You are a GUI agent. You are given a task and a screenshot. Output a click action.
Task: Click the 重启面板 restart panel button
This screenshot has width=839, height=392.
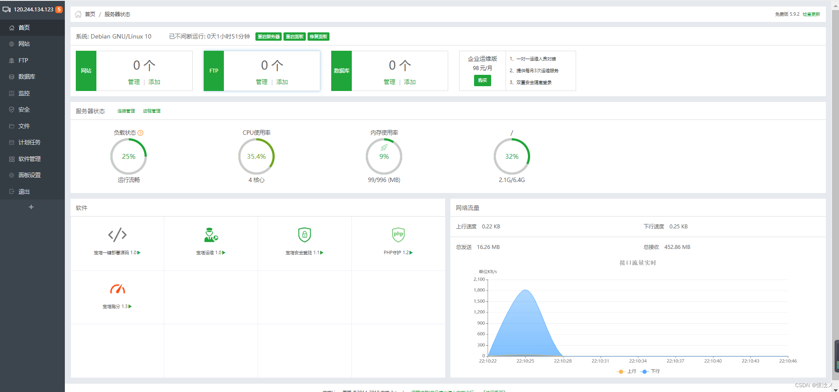[x=294, y=37]
